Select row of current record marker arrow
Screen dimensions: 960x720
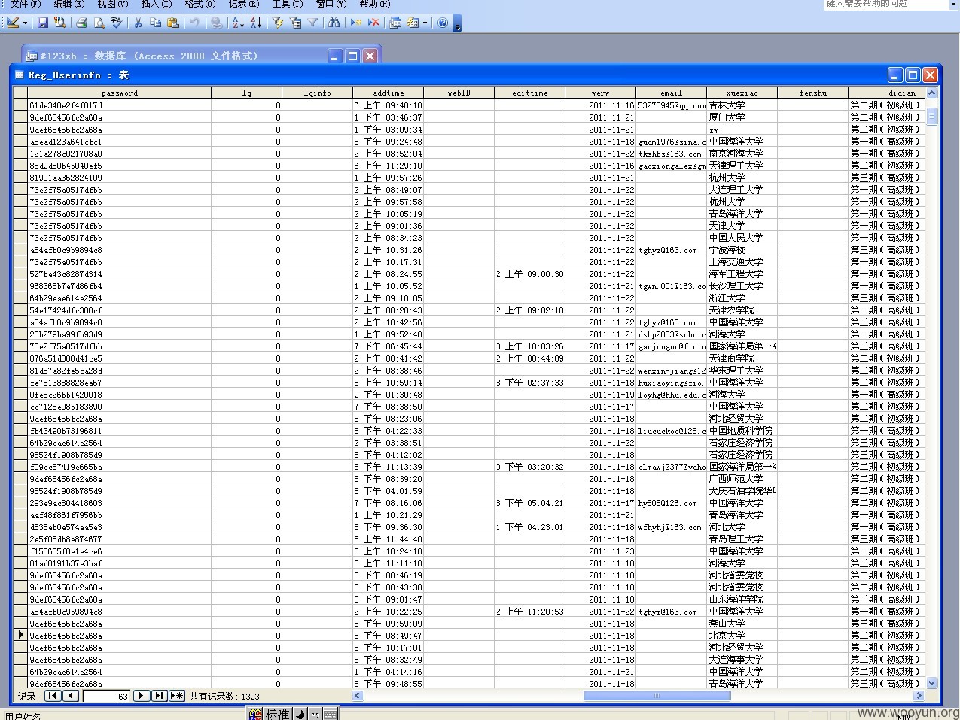tap(20, 635)
